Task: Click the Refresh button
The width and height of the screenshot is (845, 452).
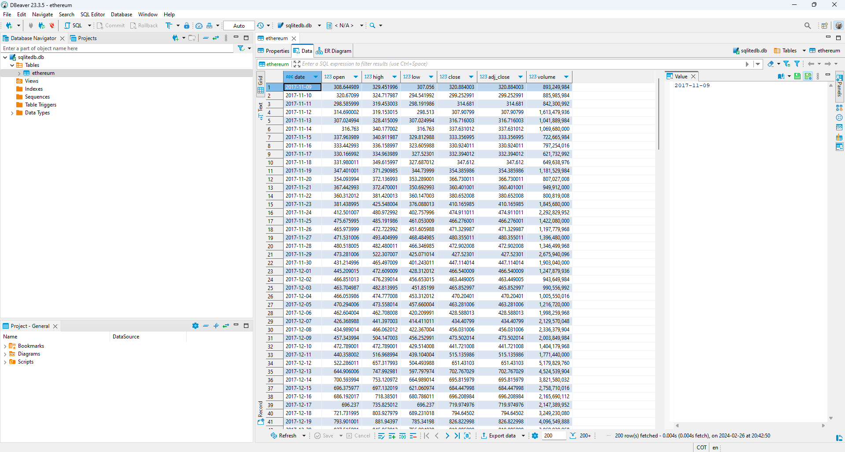Action: pyautogui.click(x=284, y=436)
